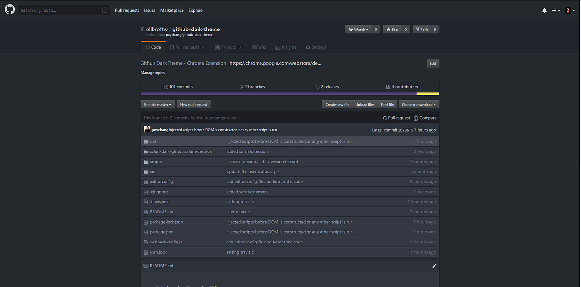View the 2 branches
Image resolution: width=581 pixels, height=287 pixels.
(253, 87)
